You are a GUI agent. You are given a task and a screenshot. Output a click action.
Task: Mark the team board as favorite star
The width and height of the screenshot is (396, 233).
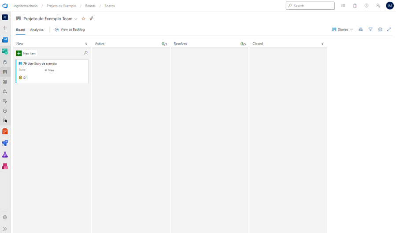[x=83, y=18]
